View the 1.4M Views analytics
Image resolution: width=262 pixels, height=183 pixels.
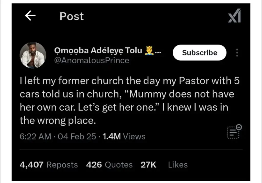[x=124, y=137]
